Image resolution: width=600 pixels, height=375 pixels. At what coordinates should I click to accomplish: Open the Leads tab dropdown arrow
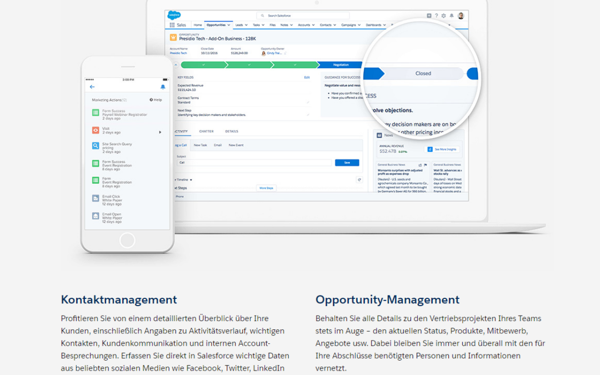246,25
